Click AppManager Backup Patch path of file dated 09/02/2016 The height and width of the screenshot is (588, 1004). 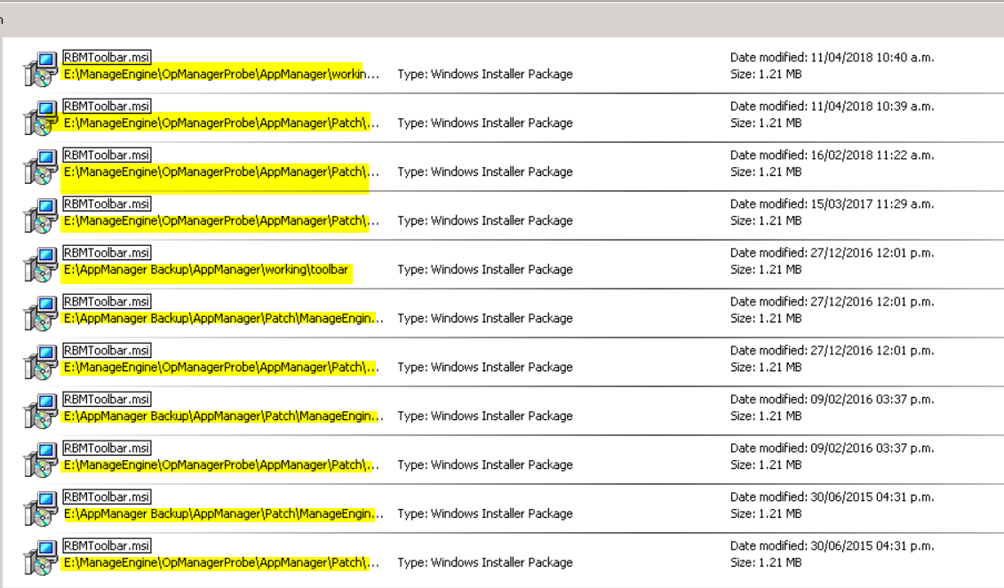pyautogui.click(x=224, y=416)
